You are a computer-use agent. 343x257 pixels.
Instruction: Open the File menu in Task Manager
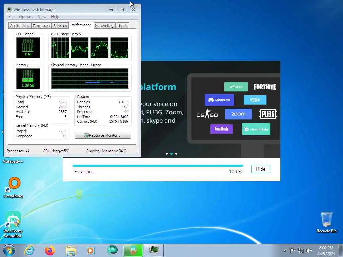(x=11, y=17)
